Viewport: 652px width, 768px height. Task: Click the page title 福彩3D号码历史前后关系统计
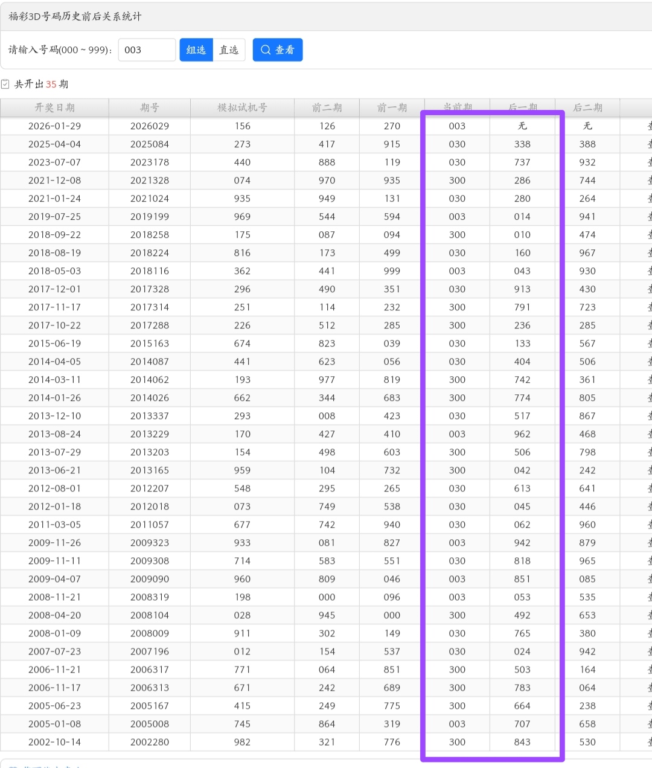[x=75, y=16]
